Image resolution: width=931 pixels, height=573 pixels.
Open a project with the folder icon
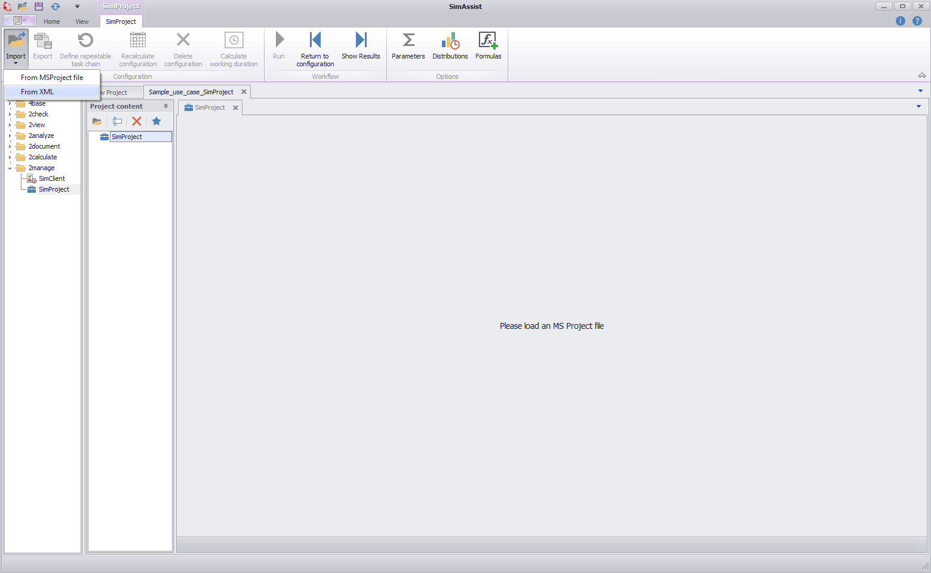point(97,121)
